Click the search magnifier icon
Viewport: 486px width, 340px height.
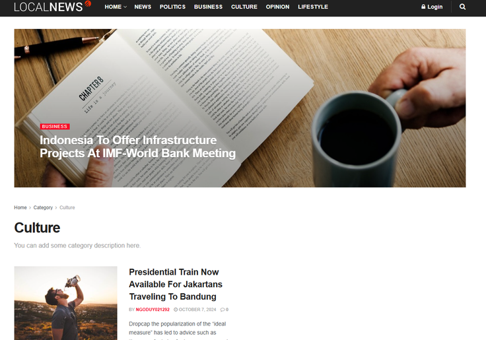(x=462, y=7)
